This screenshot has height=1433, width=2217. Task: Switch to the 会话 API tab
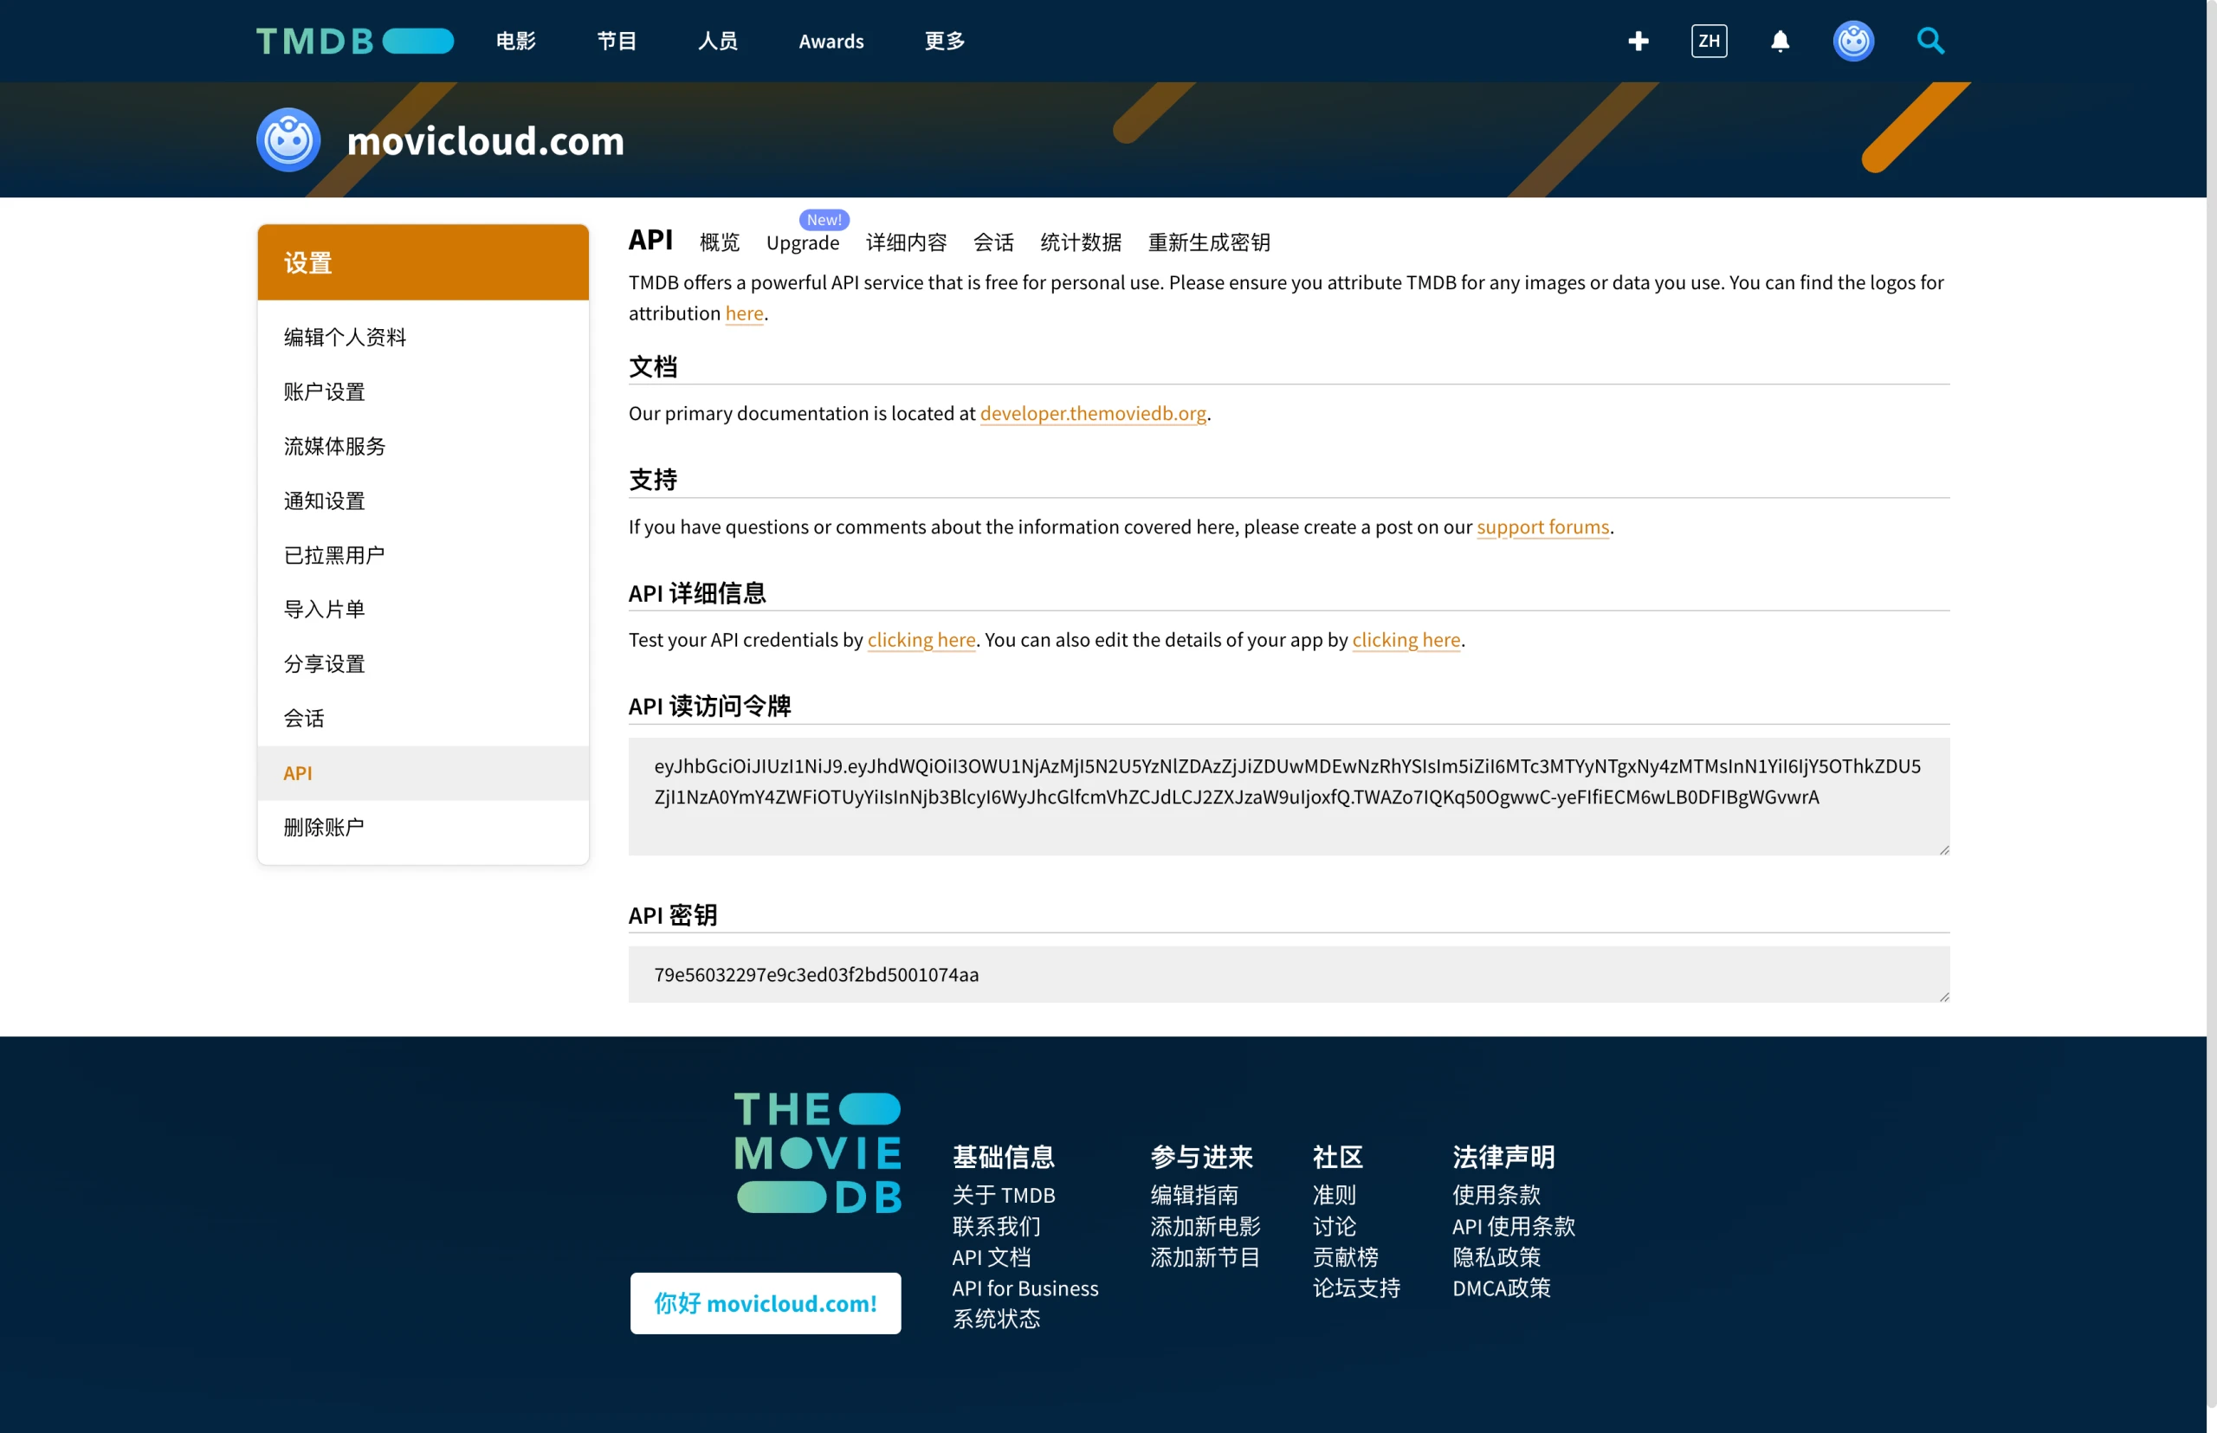tap(993, 242)
